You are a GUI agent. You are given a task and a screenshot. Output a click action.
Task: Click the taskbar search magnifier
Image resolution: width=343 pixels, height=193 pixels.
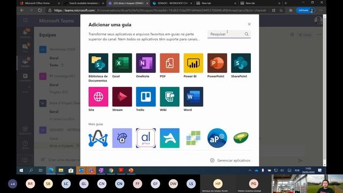point(31,170)
